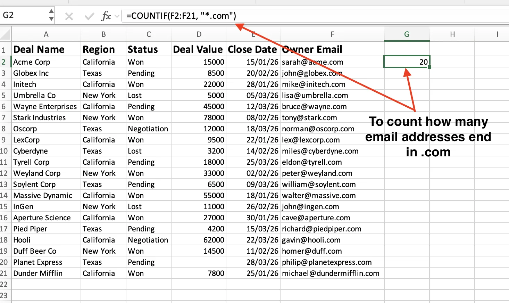Image resolution: width=509 pixels, height=303 pixels.
Task: Select close date 28/03/26
Action: pos(253,262)
